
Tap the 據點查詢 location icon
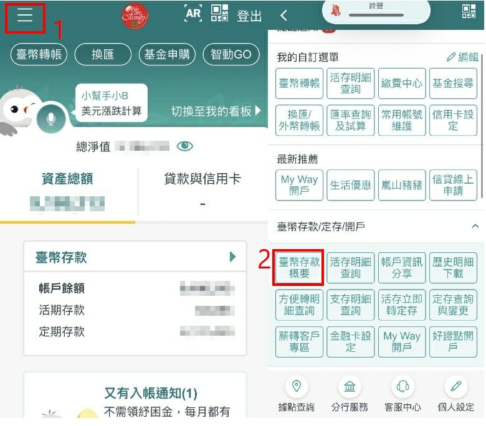(x=296, y=387)
